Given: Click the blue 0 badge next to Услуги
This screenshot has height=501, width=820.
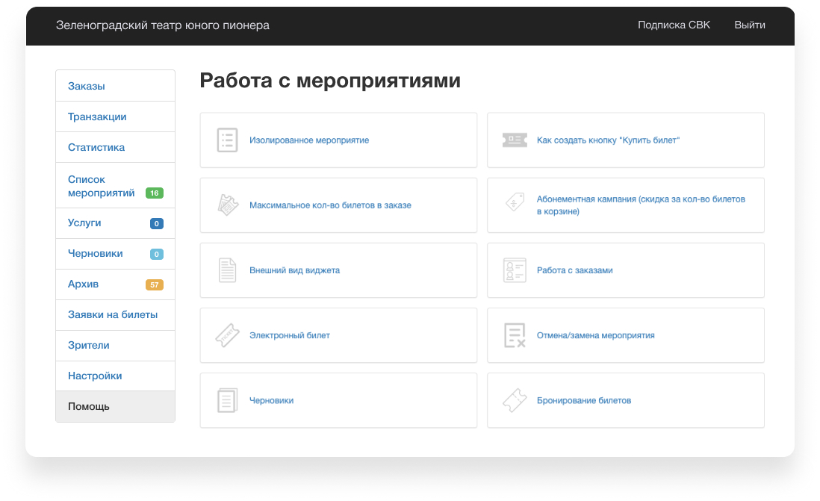Looking at the screenshot, I should click(156, 223).
